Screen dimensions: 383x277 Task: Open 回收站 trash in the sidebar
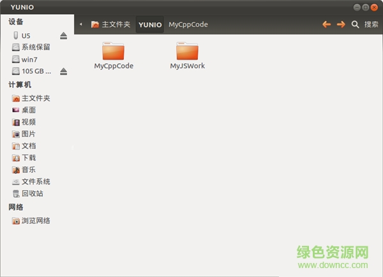click(32, 193)
